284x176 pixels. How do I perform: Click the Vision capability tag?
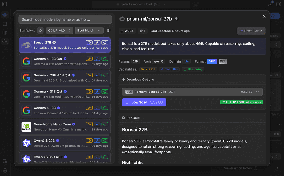pos(148,69)
